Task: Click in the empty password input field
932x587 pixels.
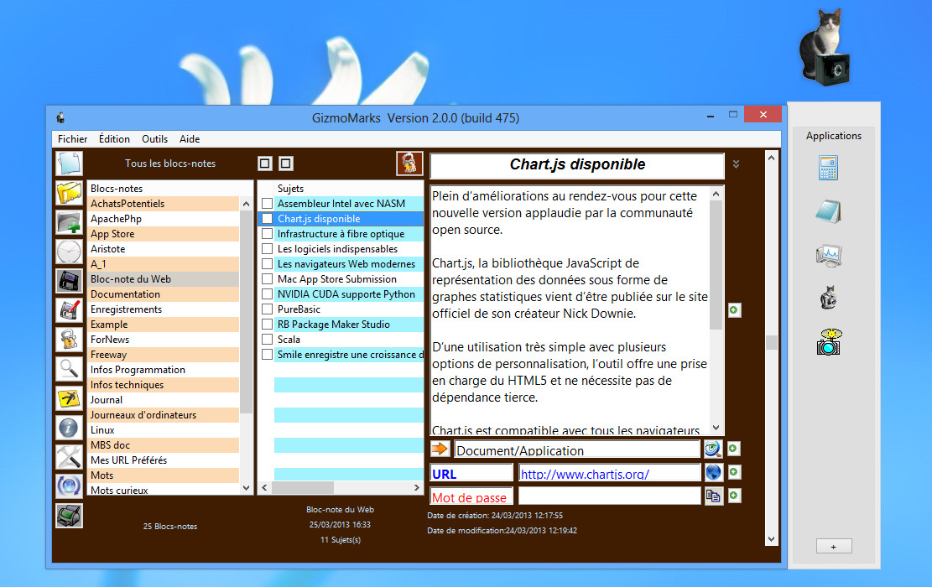Action: pos(609,496)
